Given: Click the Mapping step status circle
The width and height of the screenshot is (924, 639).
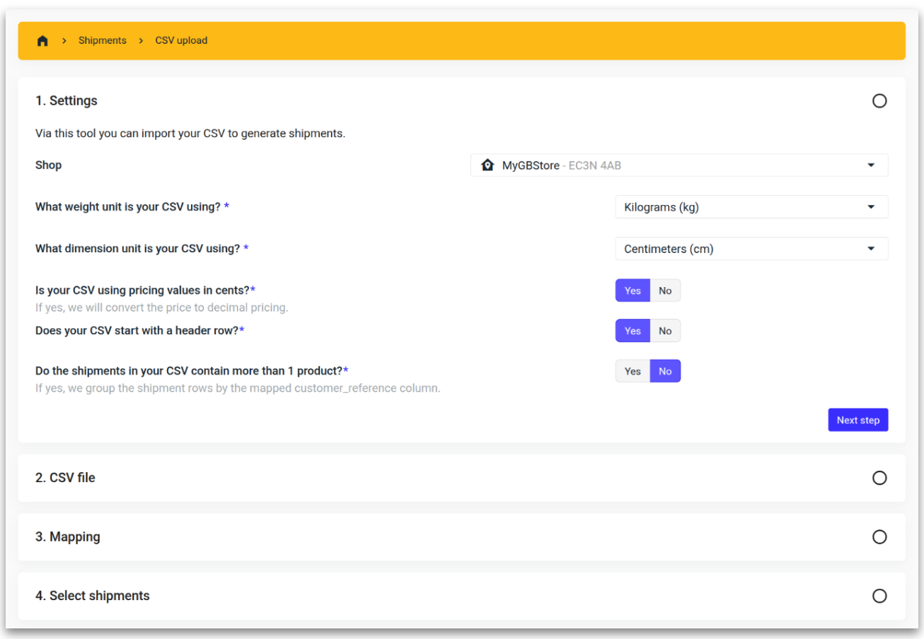Looking at the screenshot, I should [x=879, y=537].
